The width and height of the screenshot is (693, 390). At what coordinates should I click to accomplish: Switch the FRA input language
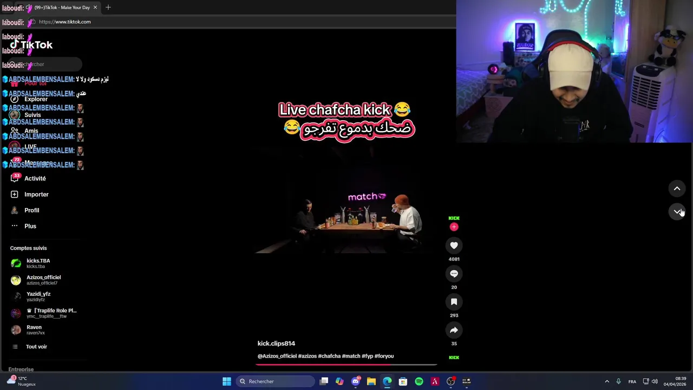click(x=632, y=381)
